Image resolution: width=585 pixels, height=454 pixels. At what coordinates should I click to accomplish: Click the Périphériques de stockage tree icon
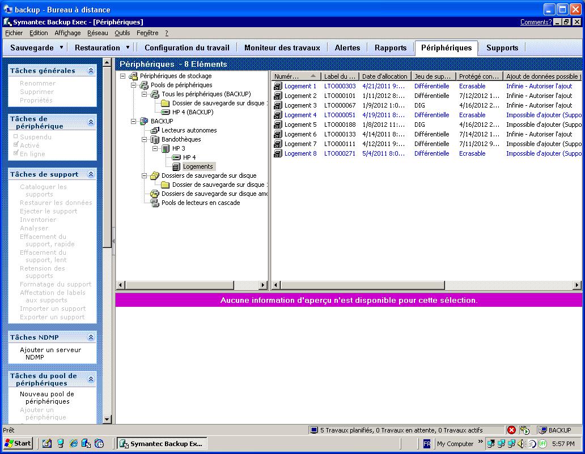(x=133, y=76)
